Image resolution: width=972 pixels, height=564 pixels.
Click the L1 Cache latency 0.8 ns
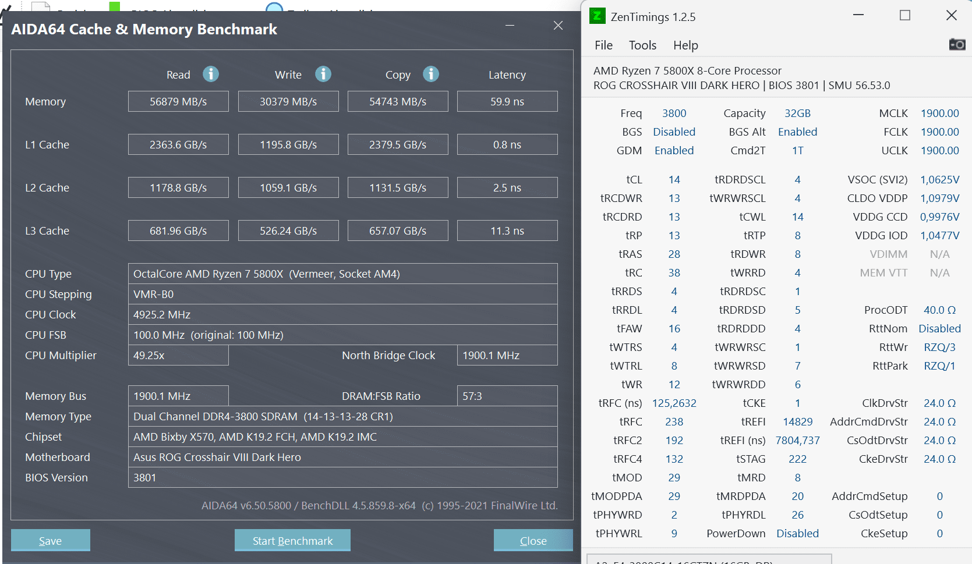pos(507,144)
